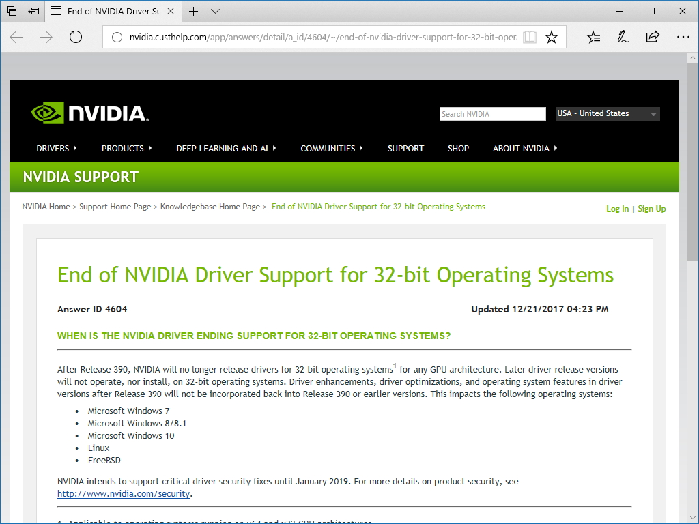699x524 pixels.
Task: Click Knowledgebase Home Page breadcrumb
Action: tap(210, 207)
